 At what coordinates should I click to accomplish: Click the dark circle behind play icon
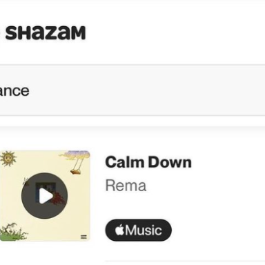pos(44,196)
